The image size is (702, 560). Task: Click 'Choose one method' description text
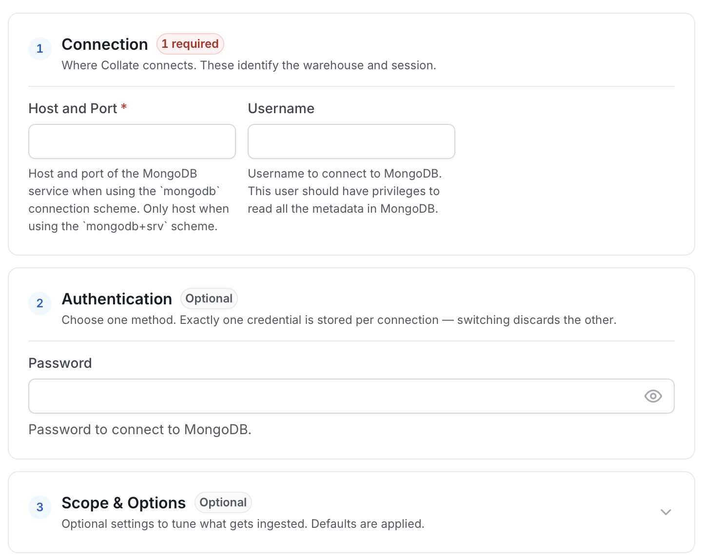click(x=339, y=320)
